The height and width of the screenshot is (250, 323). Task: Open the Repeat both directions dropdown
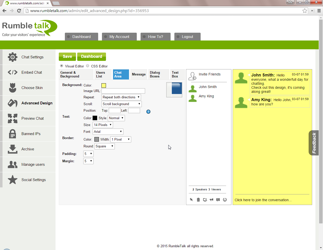[121, 97]
